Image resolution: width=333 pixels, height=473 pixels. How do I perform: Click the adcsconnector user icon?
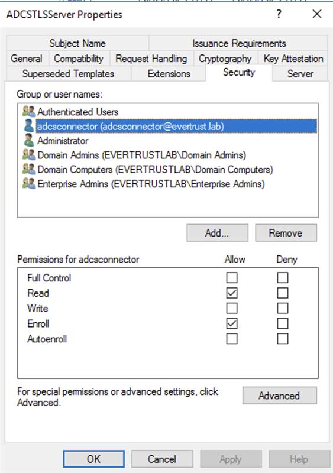coord(29,126)
